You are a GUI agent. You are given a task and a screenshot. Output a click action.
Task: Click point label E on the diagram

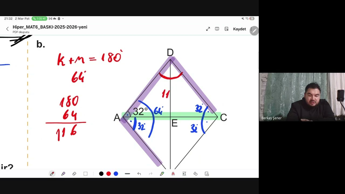(x=174, y=123)
